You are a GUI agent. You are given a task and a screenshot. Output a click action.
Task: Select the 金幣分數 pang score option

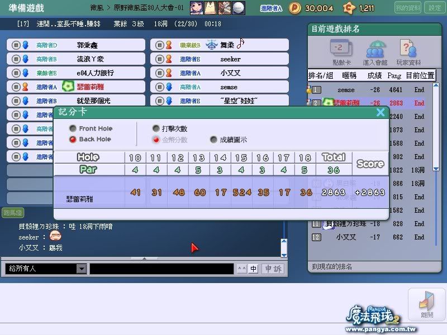156,140
